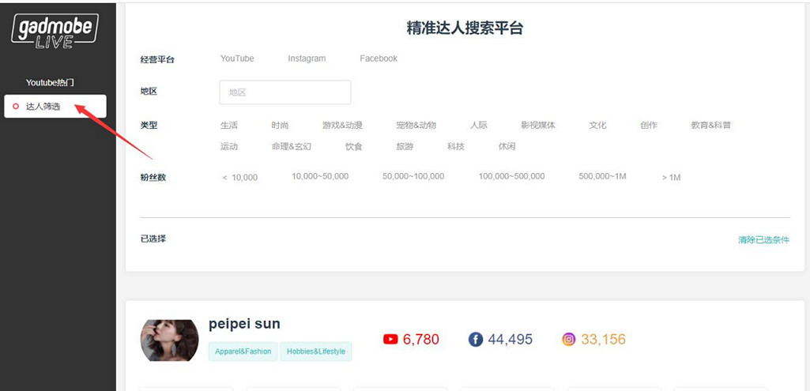The height and width of the screenshot is (391, 810).
Task: Open the peipei sun name link
Action: coord(244,324)
